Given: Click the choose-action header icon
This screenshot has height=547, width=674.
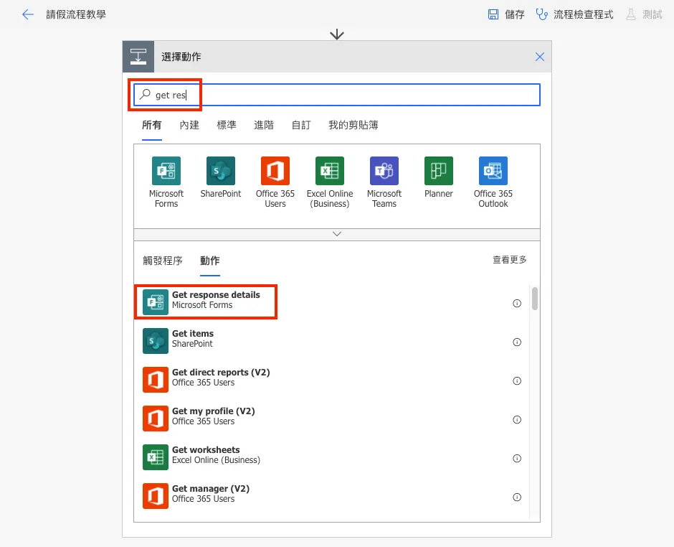Looking at the screenshot, I should 138,57.
